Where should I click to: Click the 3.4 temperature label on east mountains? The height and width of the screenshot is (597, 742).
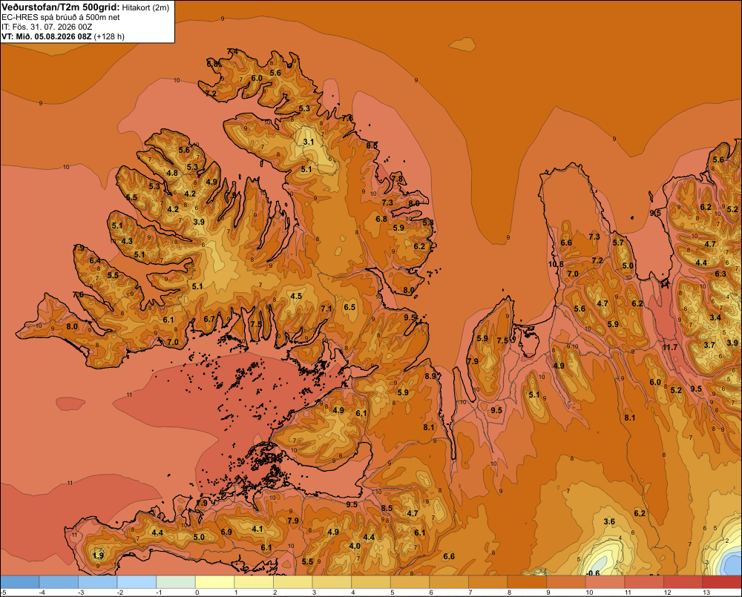pyautogui.click(x=715, y=317)
